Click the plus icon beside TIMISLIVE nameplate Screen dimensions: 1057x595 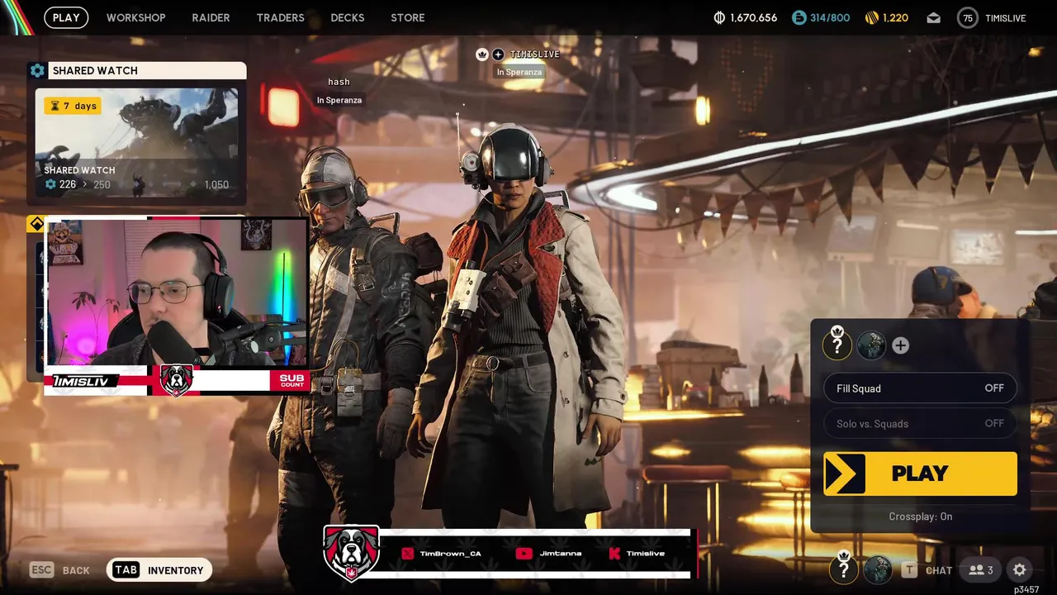click(498, 55)
